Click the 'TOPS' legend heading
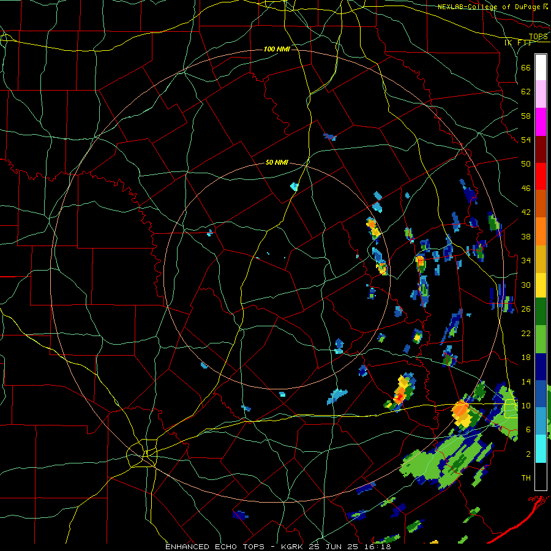 (538, 37)
